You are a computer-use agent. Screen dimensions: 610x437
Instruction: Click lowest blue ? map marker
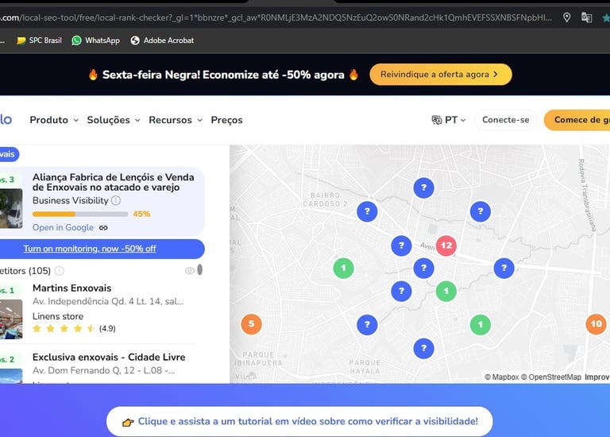(x=423, y=348)
